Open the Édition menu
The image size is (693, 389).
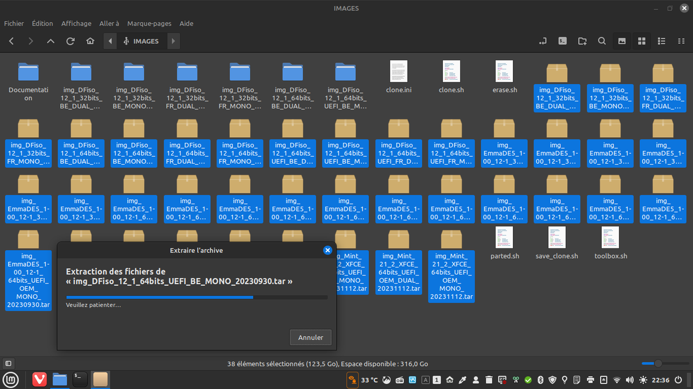(42, 24)
